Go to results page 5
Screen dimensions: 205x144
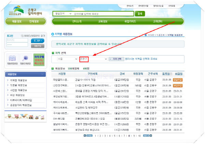[x=115, y=136]
